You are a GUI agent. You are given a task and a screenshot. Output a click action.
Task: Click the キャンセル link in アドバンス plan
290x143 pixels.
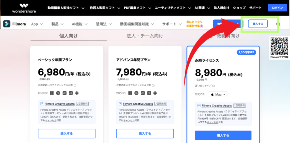(129, 120)
